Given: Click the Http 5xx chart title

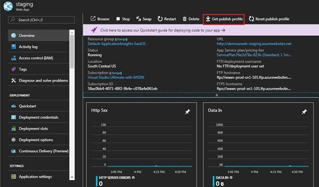Looking at the screenshot, I should [99, 110].
